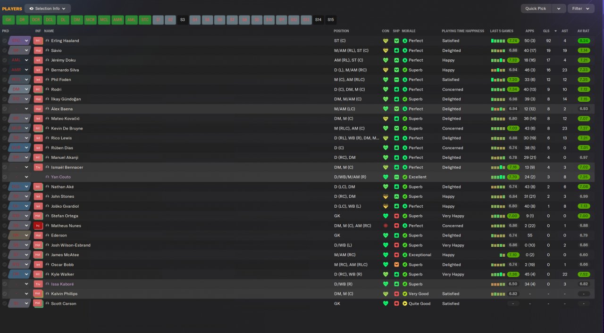Sort by Playing Time Happiness header
604x333 pixels.
[x=463, y=31]
